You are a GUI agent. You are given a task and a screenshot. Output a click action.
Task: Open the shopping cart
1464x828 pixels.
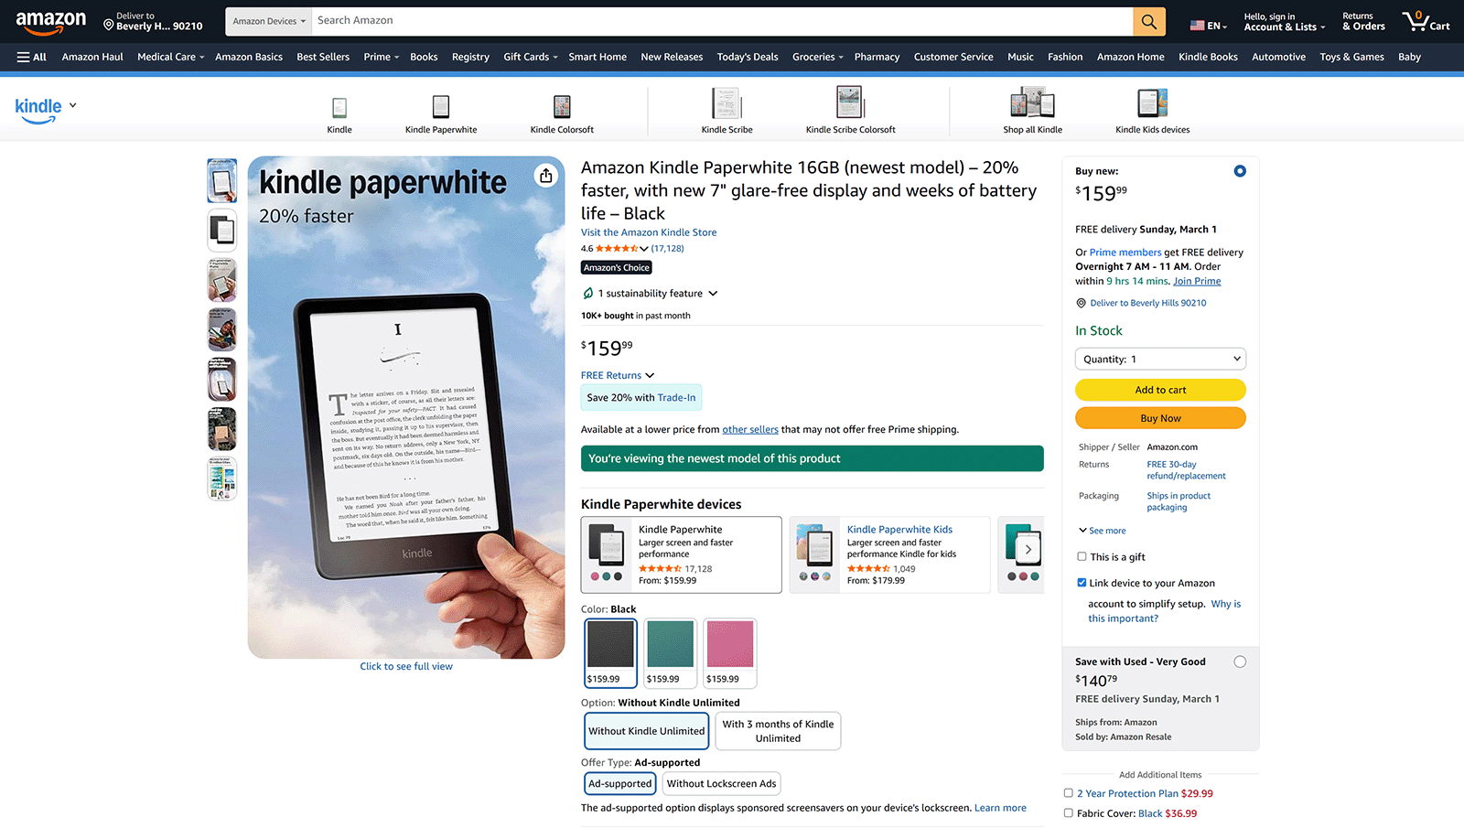[1425, 21]
